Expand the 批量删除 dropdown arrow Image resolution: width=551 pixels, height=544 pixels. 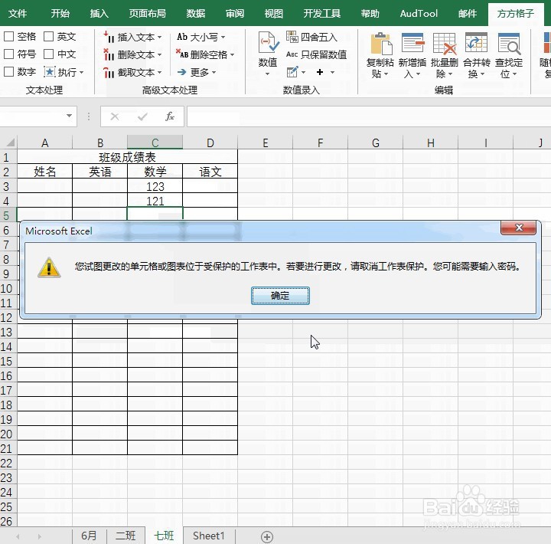click(x=450, y=74)
